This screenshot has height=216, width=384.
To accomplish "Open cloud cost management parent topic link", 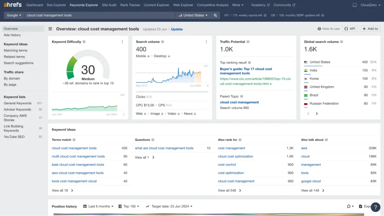I will point(239,102).
